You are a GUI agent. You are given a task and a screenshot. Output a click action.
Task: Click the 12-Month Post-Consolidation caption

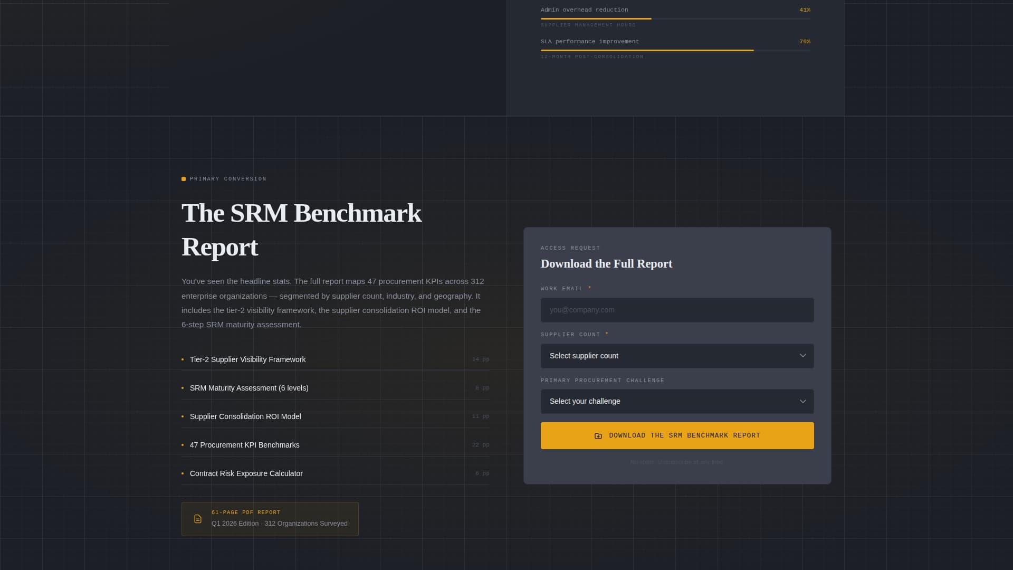click(x=592, y=56)
